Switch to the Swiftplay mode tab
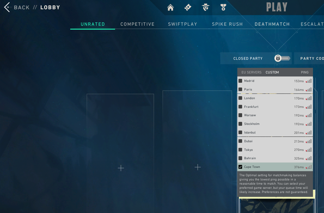Image resolution: width=324 pixels, height=213 pixels. point(183,24)
